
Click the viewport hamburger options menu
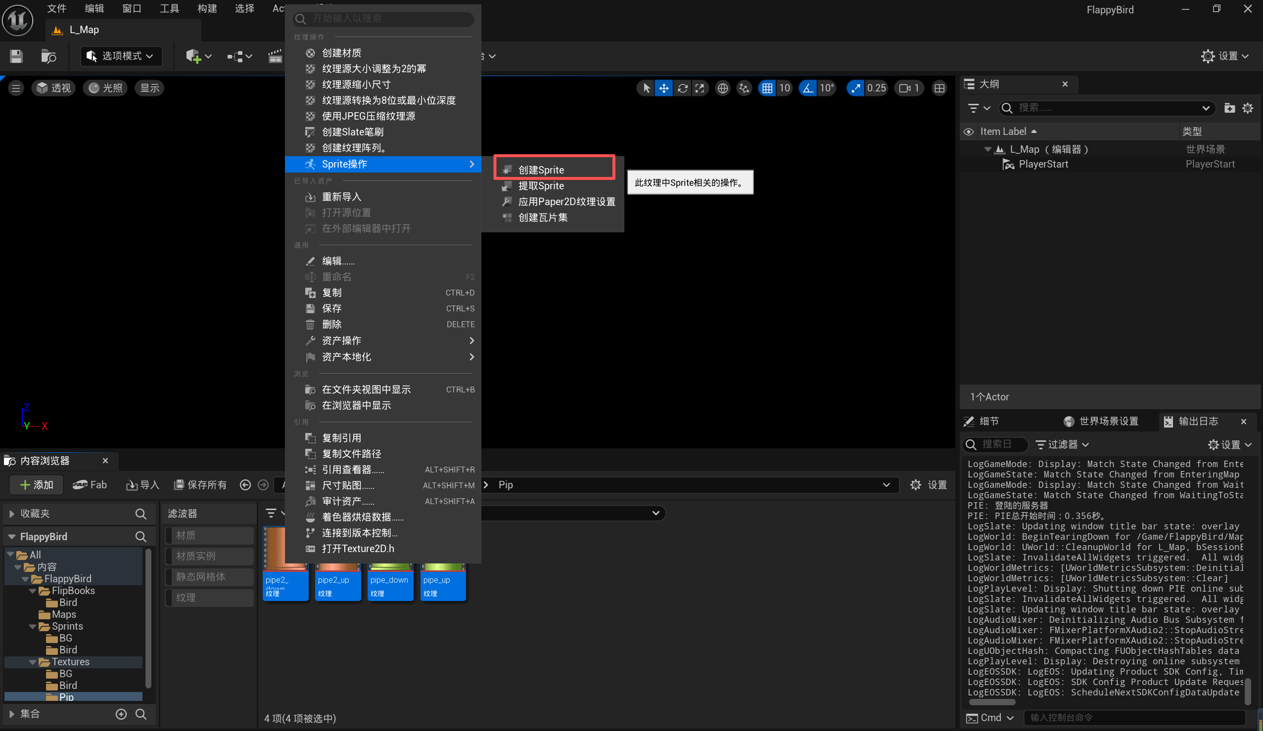15,88
